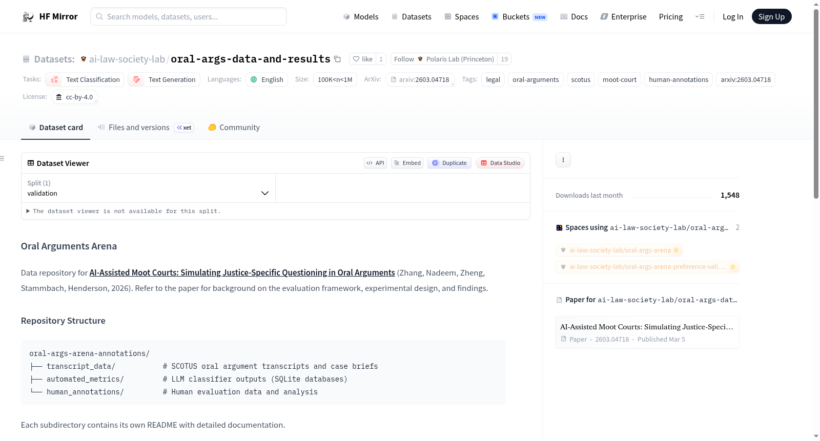Viewport: 820px width, 441px height.
Task: Like the dataset with the heart button
Action: pyautogui.click(x=363, y=59)
